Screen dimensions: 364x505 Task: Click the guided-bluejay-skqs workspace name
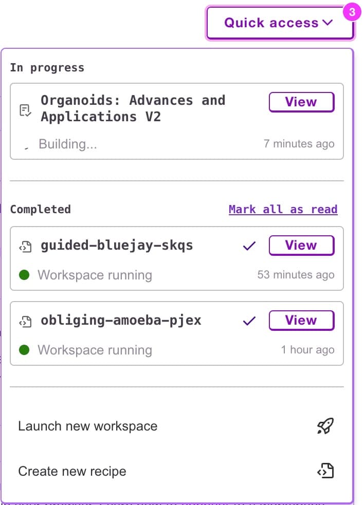[117, 245]
